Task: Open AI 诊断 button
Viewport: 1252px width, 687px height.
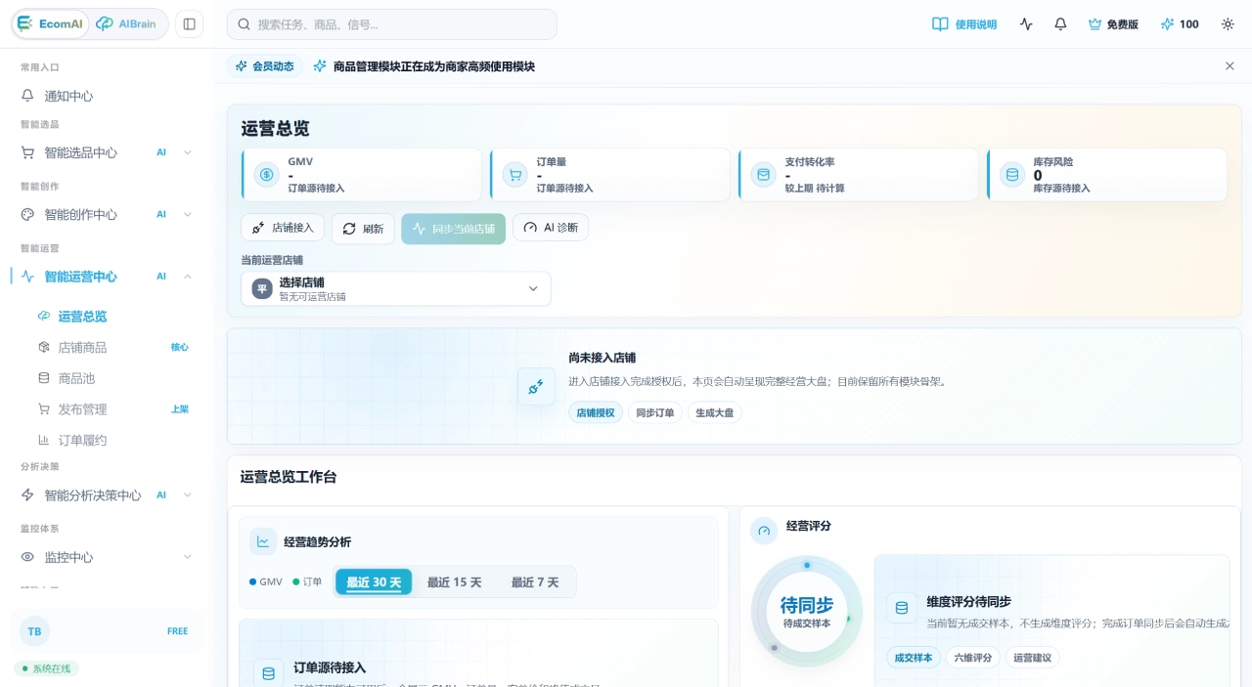Action: tap(551, 228)
